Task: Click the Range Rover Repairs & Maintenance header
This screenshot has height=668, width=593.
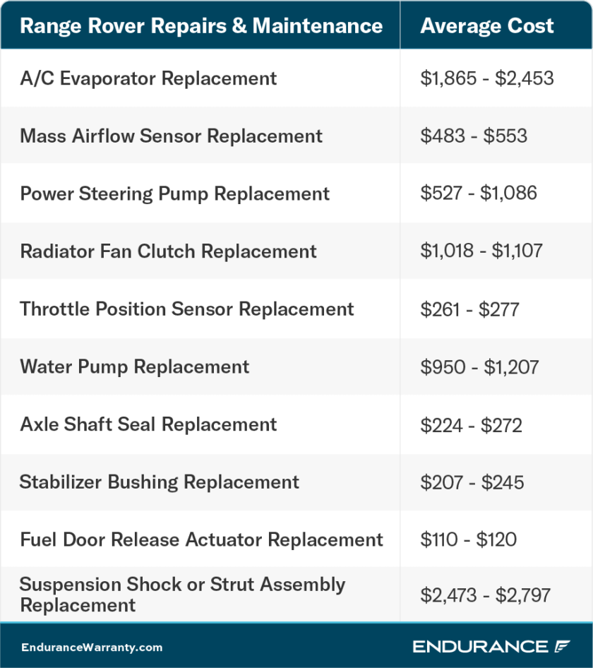Action: (x=201, y=27)
